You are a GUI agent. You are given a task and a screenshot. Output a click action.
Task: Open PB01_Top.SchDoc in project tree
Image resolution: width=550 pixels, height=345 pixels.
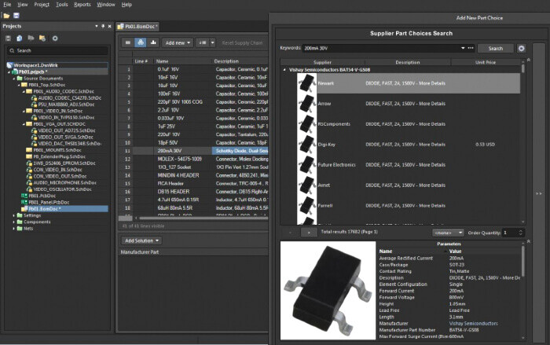46,85
